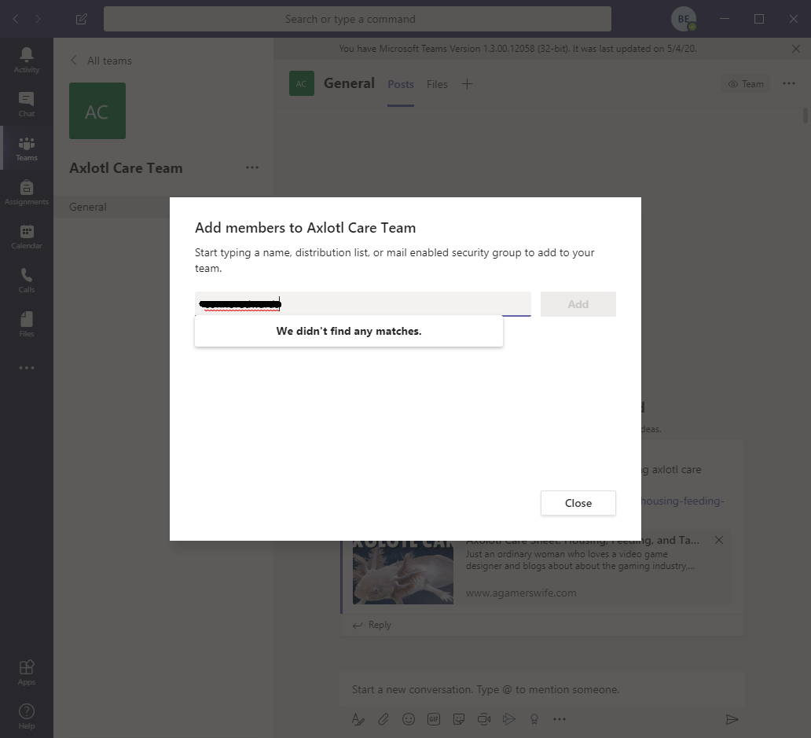
Task: Send the message with send arrow
Action: pyautogui.click(x=732, y=719)
